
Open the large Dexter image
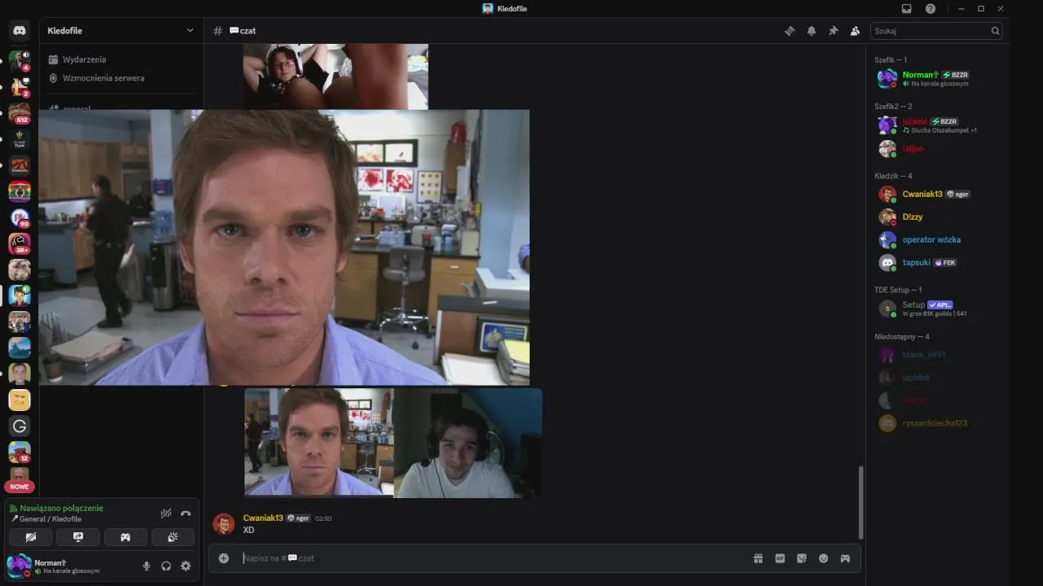[x=284, y=247]
